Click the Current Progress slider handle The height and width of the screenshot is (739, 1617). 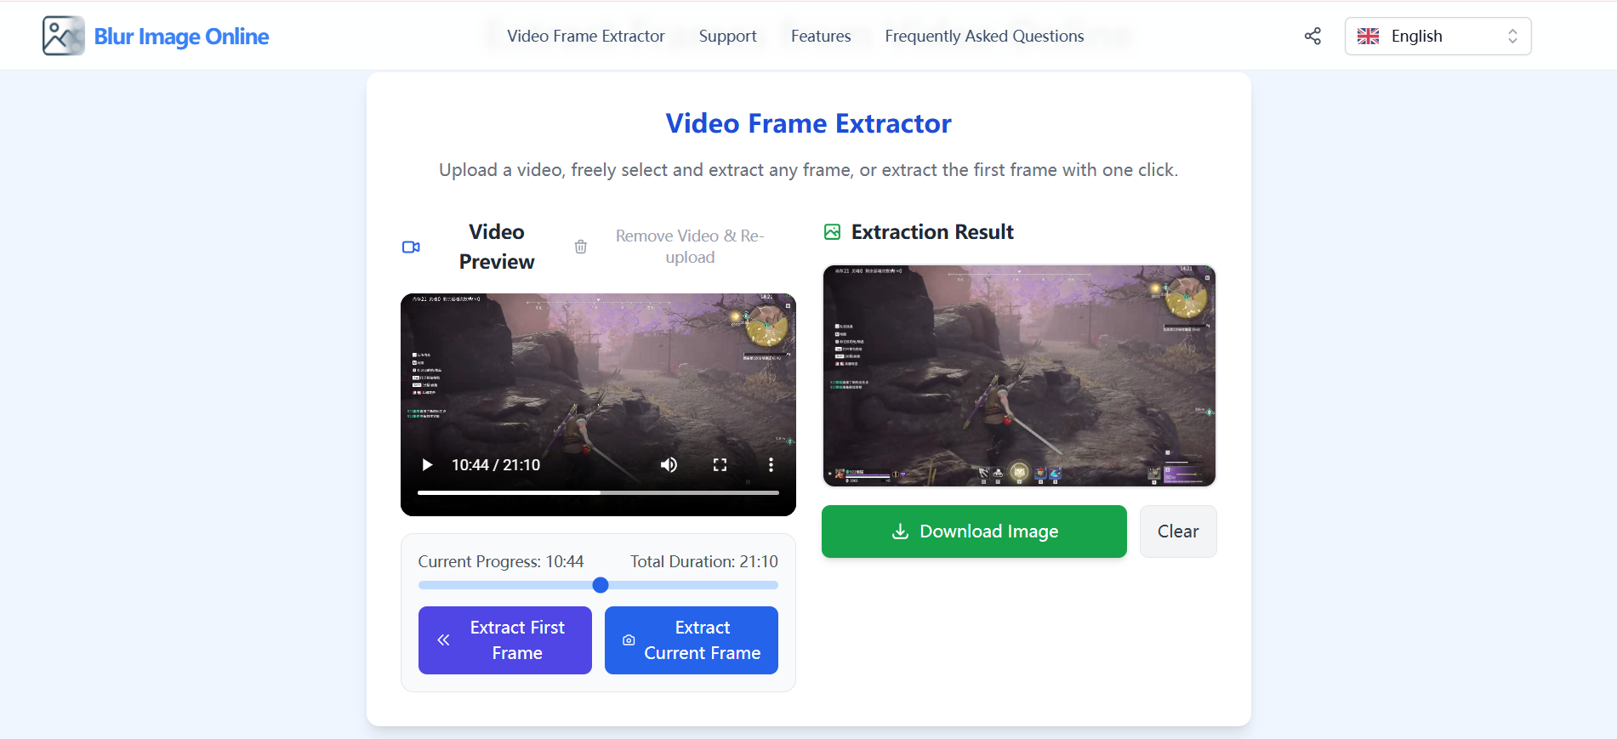pos(601,585)
